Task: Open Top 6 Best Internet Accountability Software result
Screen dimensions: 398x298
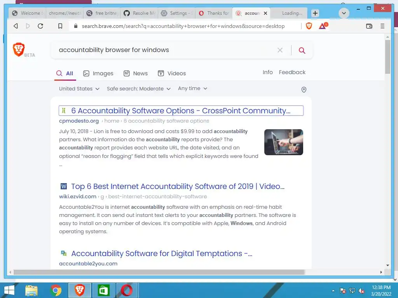Action: click(x=178, y=187)
